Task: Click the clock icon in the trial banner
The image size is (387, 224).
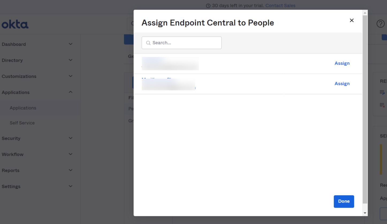Action: click(x=208, y=6)
